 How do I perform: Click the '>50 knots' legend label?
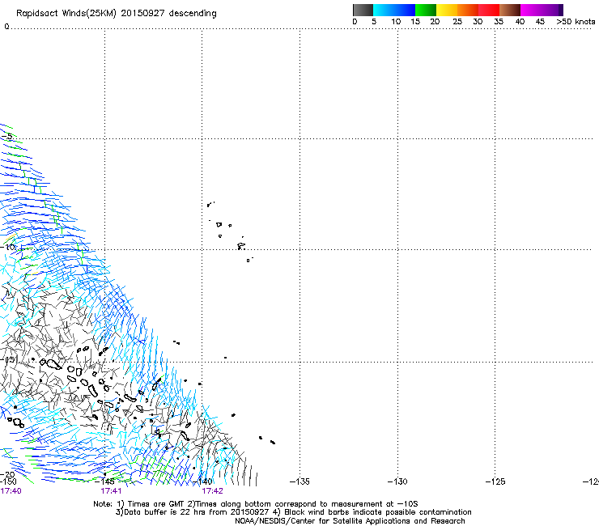pos(576,22)
